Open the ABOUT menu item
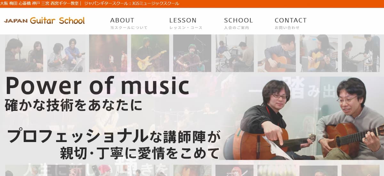This screenshot has height=176, width=384. pyautogui.click(x=122, y=20)
